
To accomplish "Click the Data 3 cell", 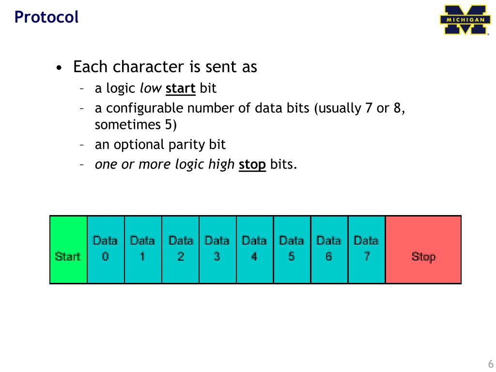I will (217, 249).
